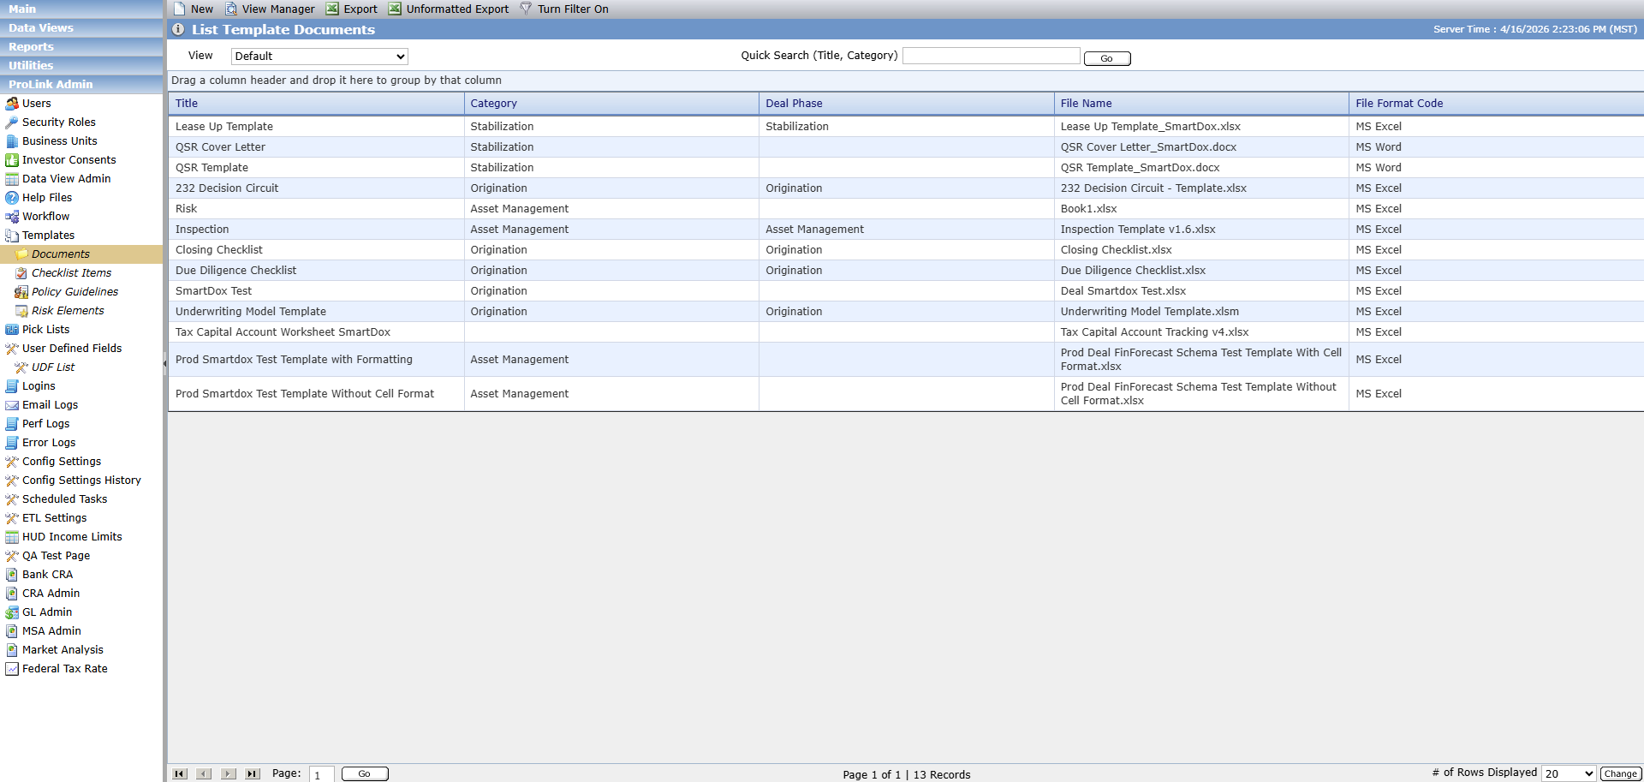Click the info icon beside List Template Documents
The image size is (1644, 782).
click(178, 29)
